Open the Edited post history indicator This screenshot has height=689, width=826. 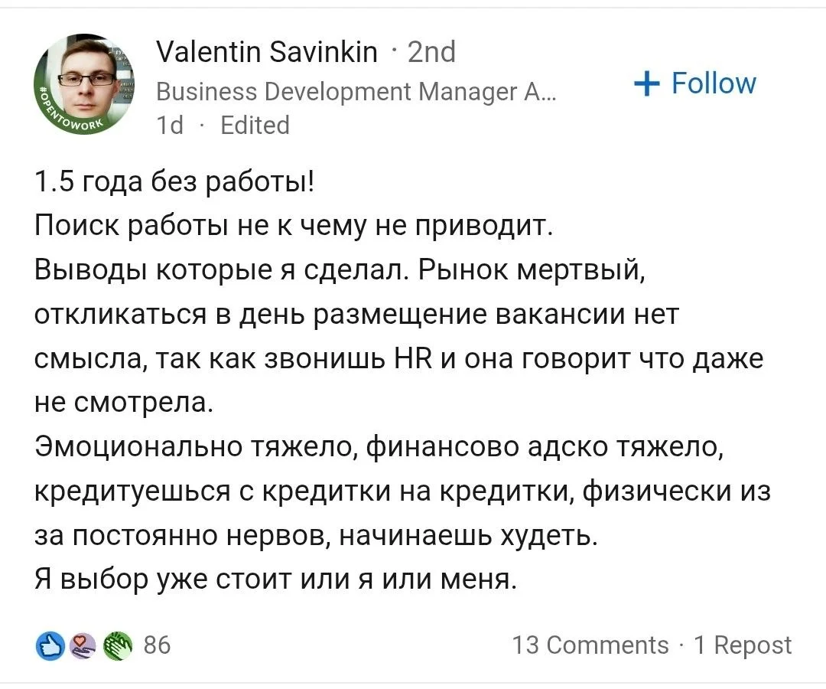255,125
